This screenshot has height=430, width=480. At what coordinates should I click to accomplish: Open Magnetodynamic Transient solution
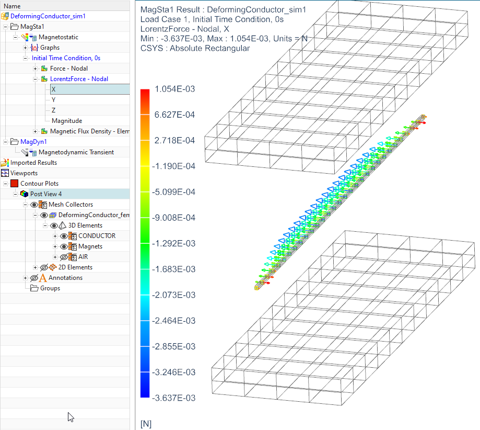[76, 152]
